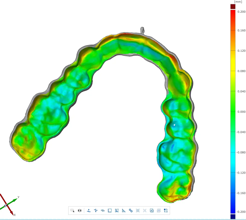The height and width of the screenshot is (220, 246).
Task: Click the invert selection squares icon
Action: pyautogui.click(x=166, y=211)
